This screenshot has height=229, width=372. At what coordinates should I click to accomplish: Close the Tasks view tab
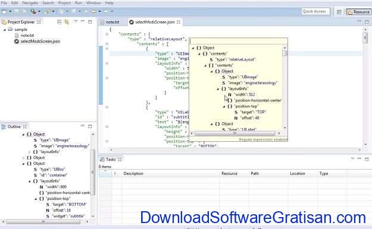point(120,160)
